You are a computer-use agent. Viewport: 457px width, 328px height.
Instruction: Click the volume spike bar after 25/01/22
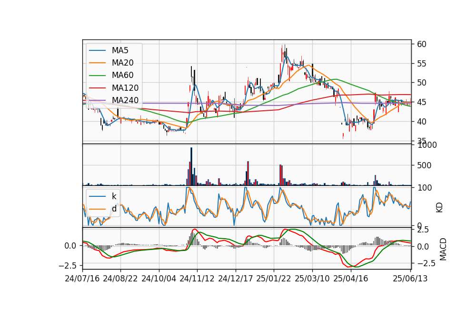tap(280, 175)
